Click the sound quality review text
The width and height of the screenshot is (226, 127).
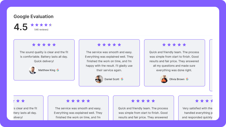(44, 56)
